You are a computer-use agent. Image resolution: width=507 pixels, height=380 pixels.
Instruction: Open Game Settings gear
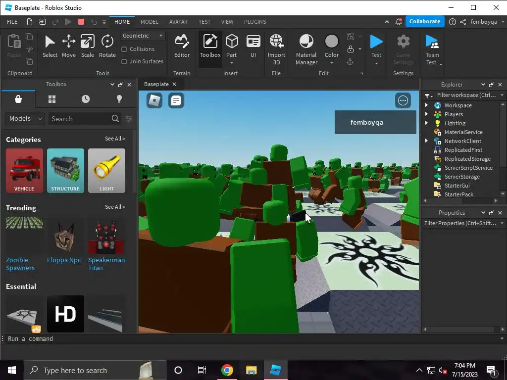pos(403,50)
